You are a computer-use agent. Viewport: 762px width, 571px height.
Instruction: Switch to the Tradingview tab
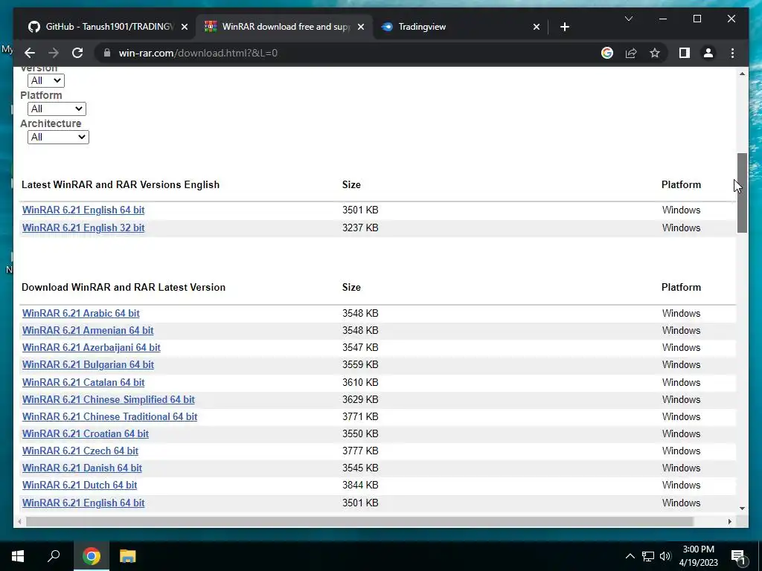pyautogui.click(x=460, y=27)
